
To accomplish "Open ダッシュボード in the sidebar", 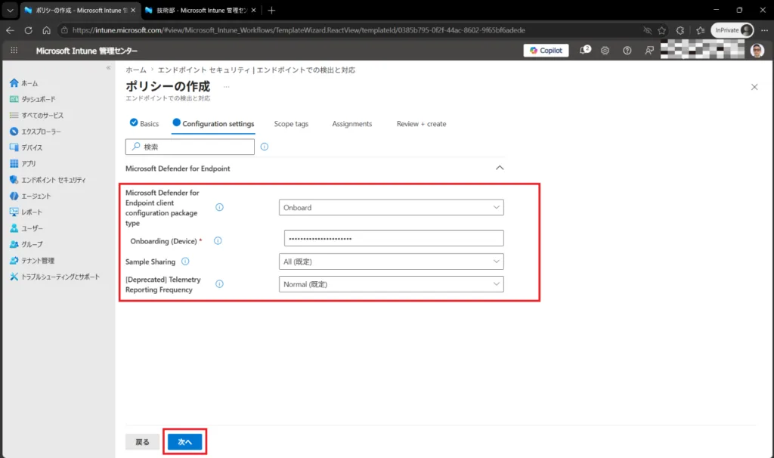I will click(x=33, y=99).
